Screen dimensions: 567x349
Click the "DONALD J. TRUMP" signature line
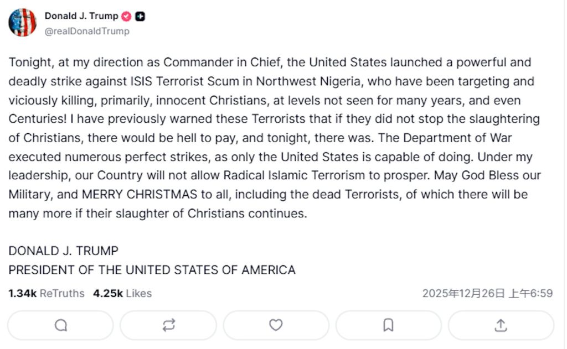coord(63,251)
